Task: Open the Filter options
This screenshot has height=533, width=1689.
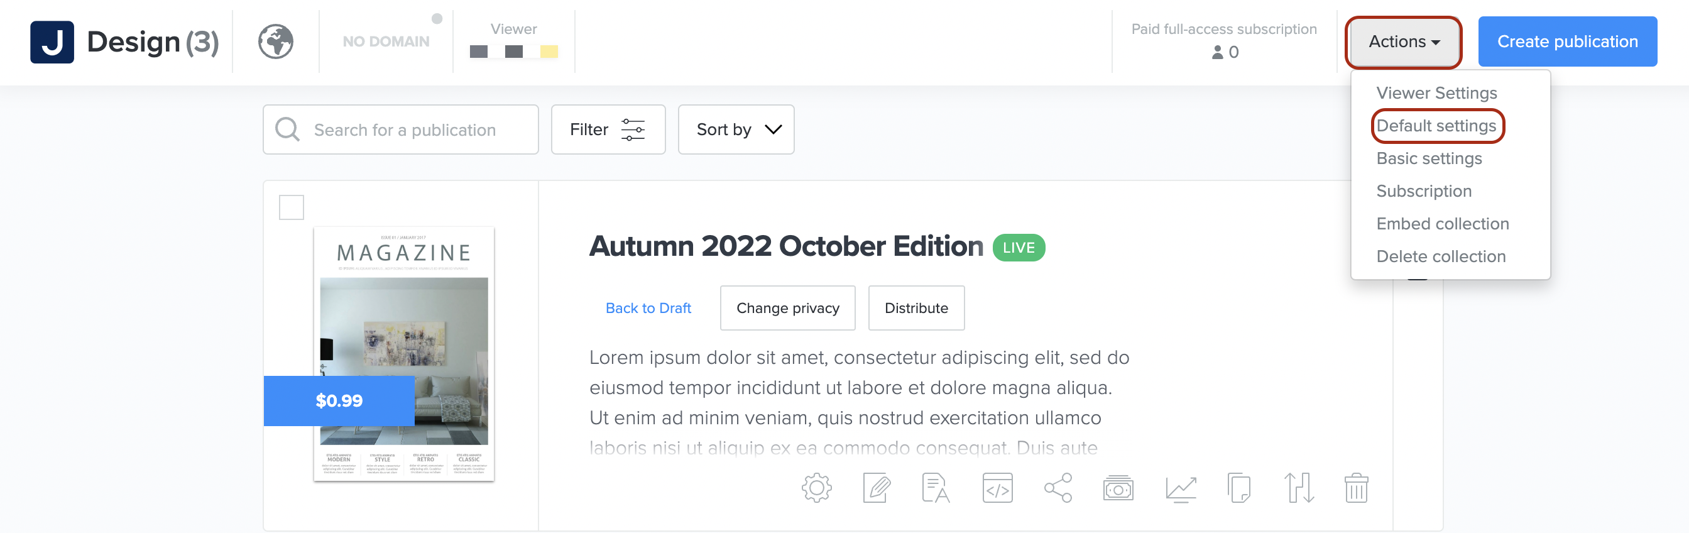Action: point(608,130)
